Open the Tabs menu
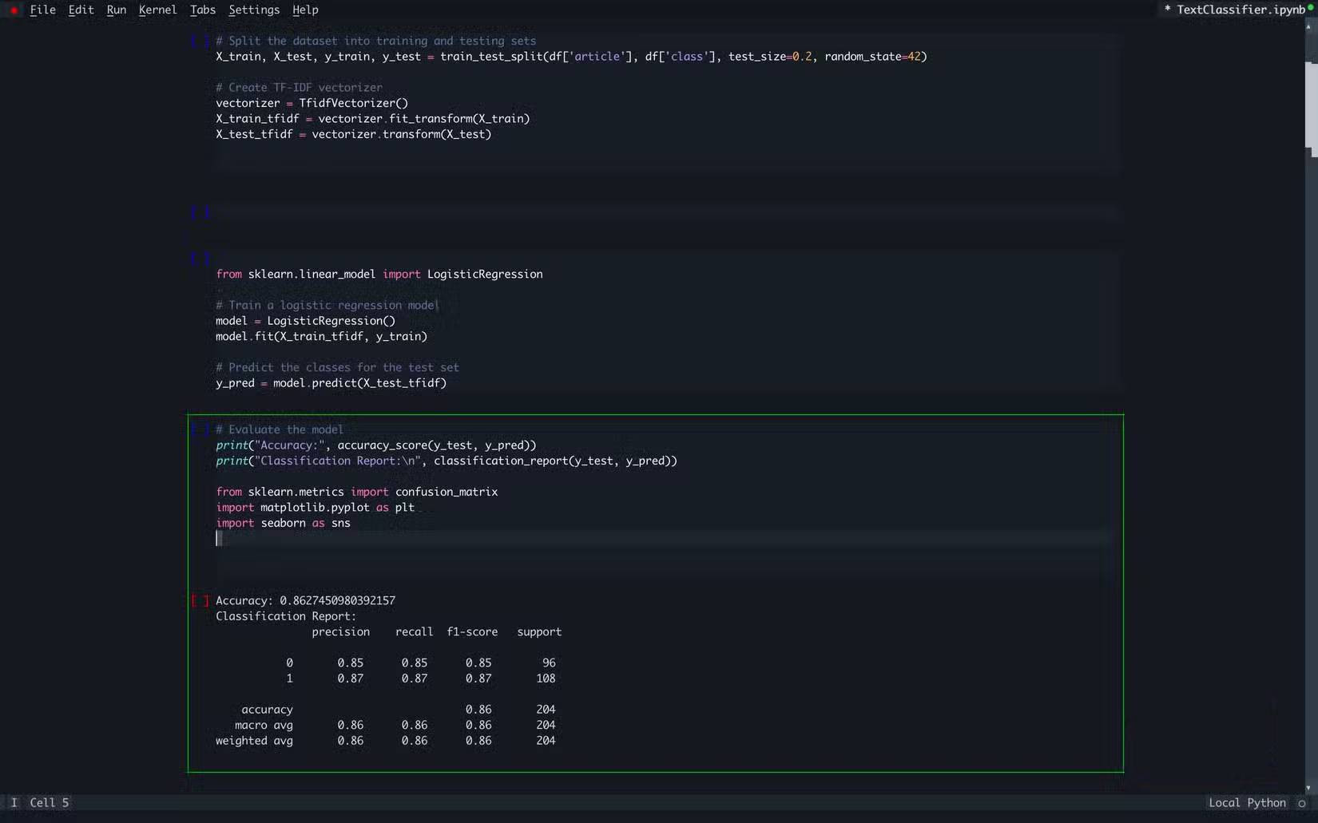 click(202, 10)
